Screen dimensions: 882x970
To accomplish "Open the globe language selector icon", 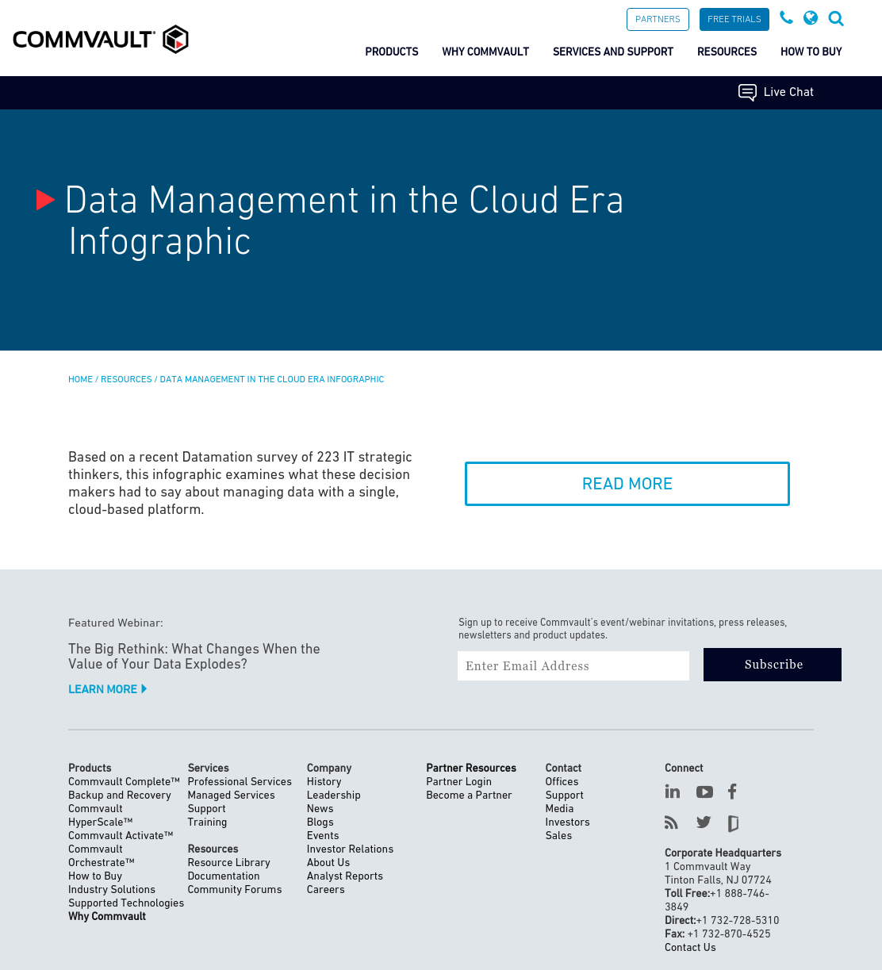I will [x=811, y=17].
